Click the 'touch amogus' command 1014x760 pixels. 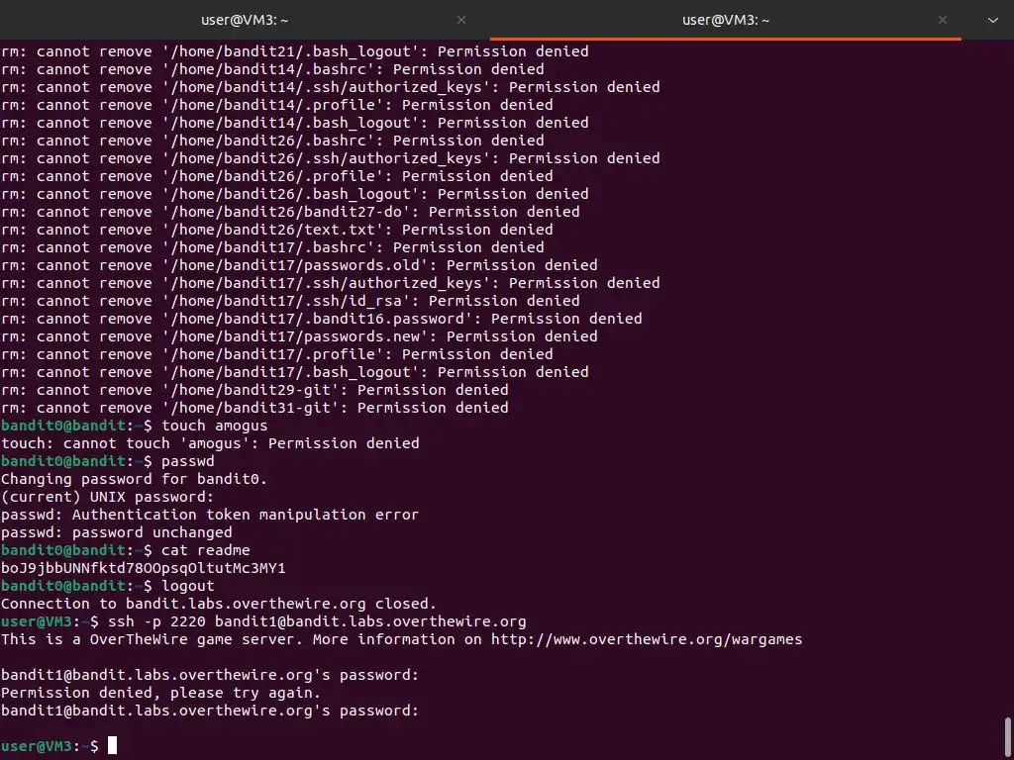pyautogui.click(x=214, y=426)
